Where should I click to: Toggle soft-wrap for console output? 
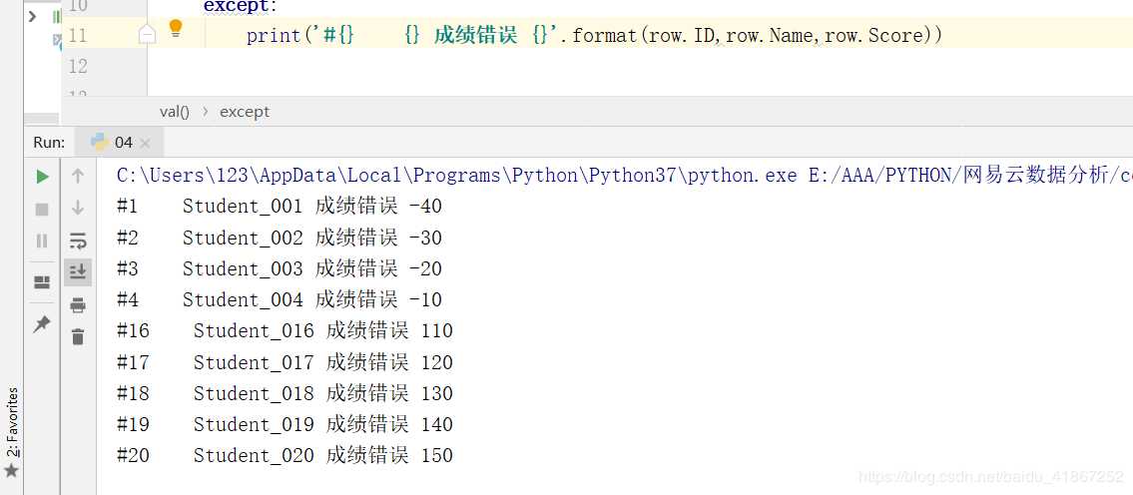tap(78, 241)
